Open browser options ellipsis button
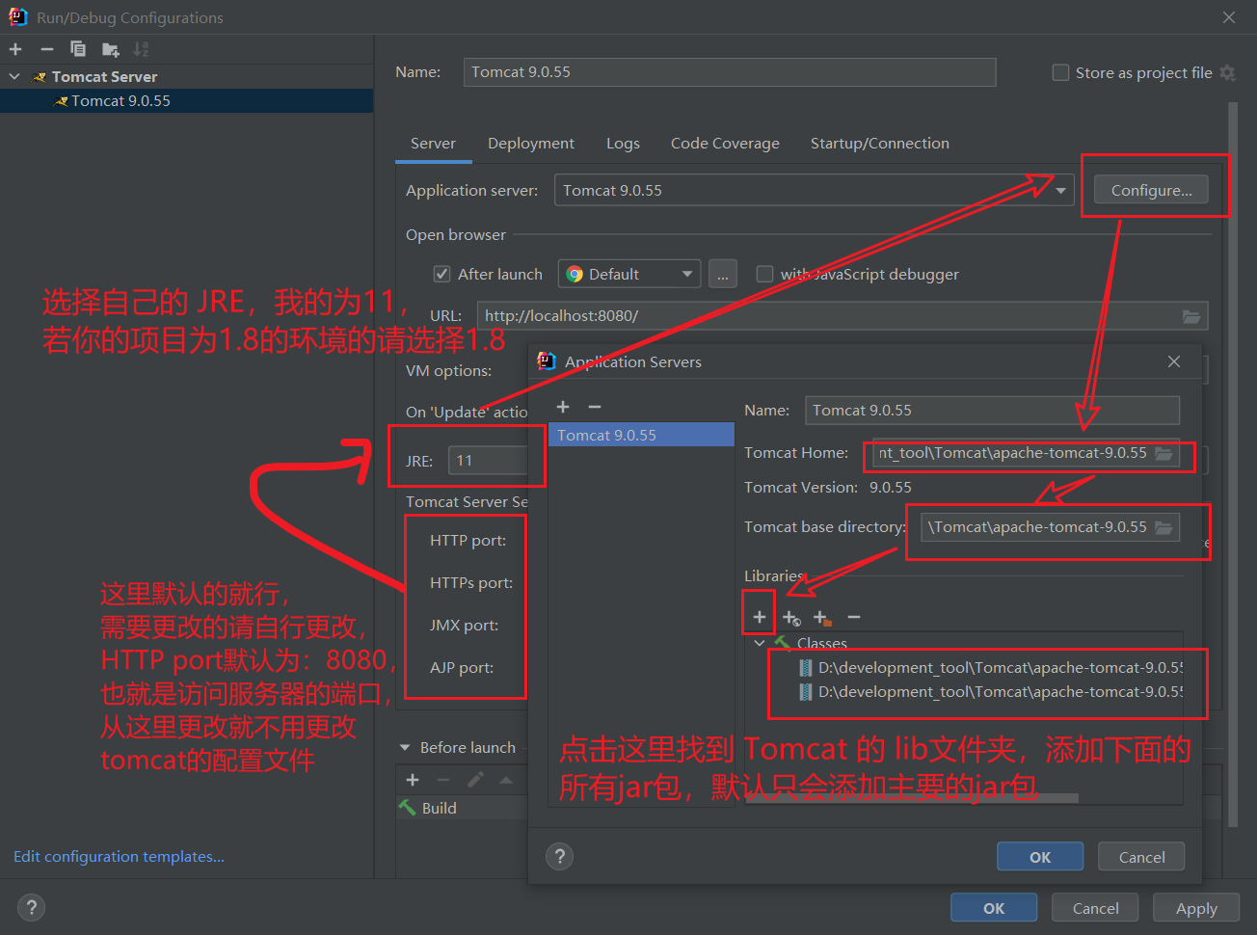Screen dimensions: 1257x935 [723, 275]
